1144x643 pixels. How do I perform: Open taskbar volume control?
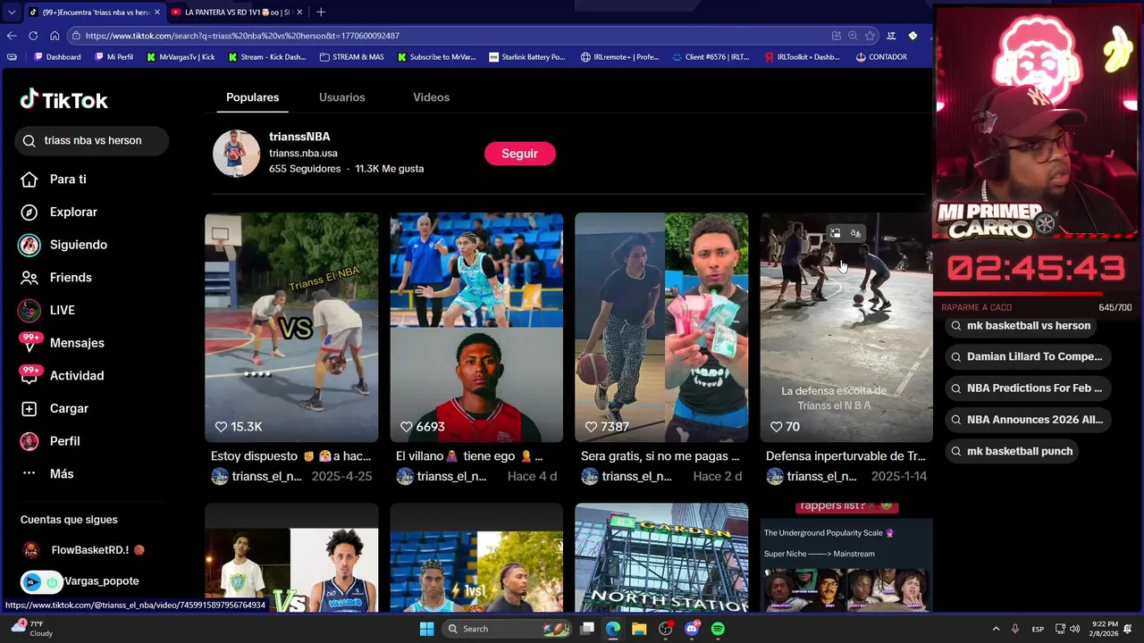pyautogui.click(x=1074, y=629)
